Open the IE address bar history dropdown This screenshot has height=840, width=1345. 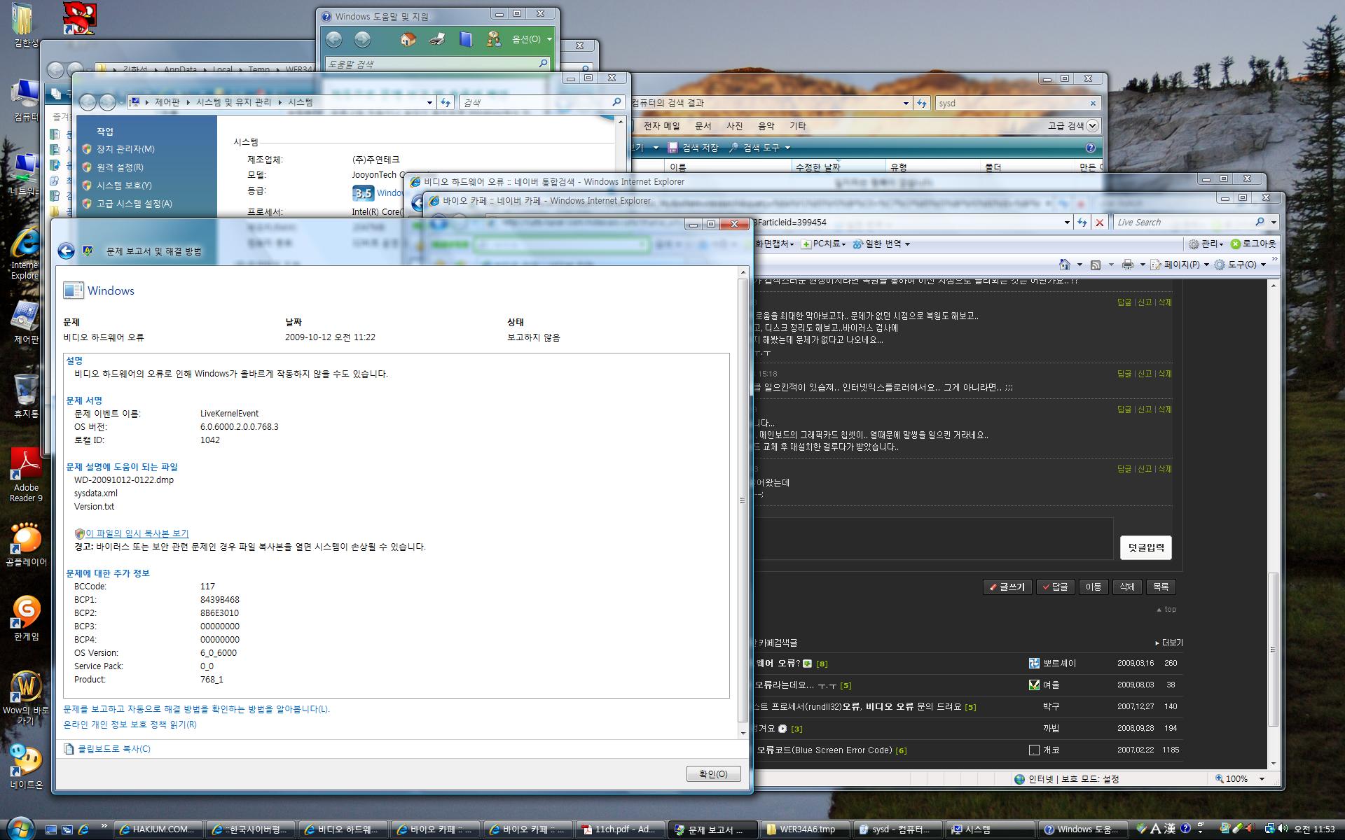click(x=1067, y=223)
